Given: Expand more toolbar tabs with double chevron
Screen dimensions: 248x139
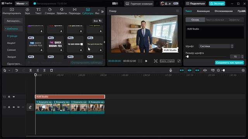Looking at the screenshot, I should [102, 12].
